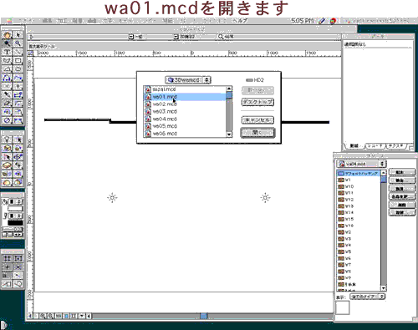Switch to the Record tab in Object Info palette
Screen dimensions: 418x330
click(375, 146)
